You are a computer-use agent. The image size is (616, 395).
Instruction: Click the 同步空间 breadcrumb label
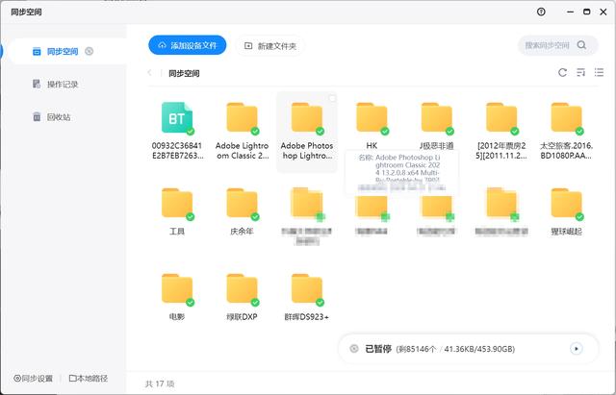(184, 73)
